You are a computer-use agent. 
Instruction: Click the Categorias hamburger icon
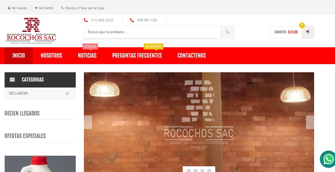pyautogui.click(x=12, y=80)
